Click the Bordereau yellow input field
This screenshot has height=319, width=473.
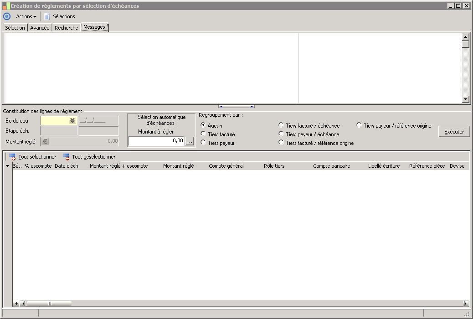click(55, 121)
